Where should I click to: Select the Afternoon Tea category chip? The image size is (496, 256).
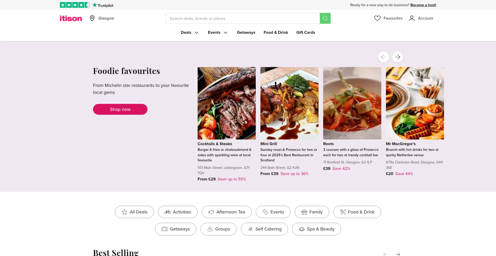(x=227, y=212)
